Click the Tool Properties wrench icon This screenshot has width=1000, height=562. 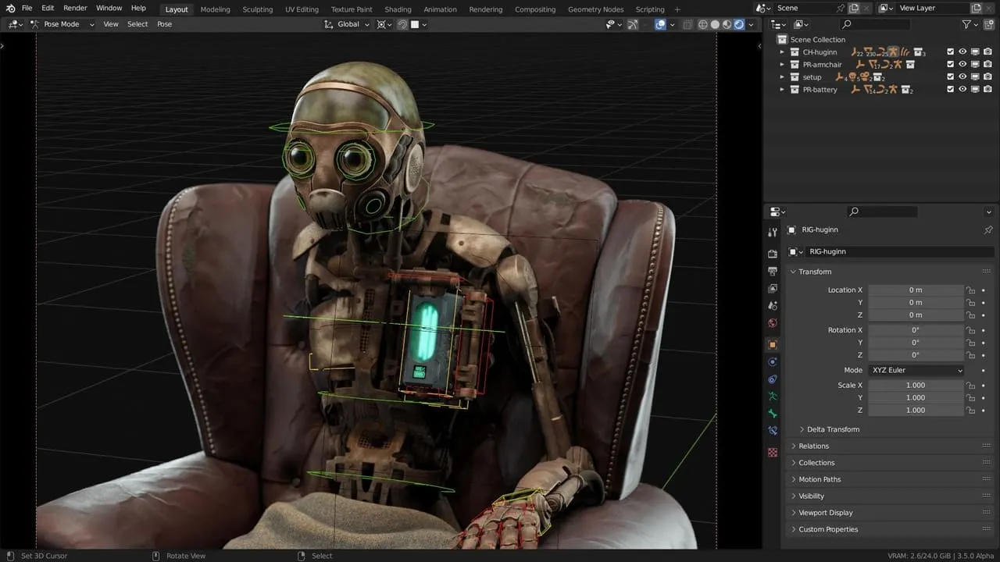click(773, 230)
